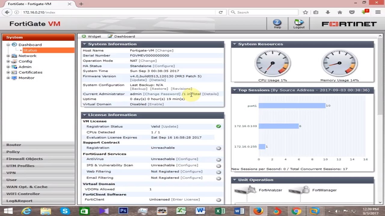Expand the Admin tree node
The width and height of the screenshot is (385, 216).
8,67
